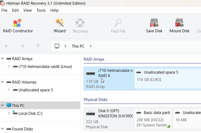Expand the Local Disk (C:) node
This screenshot has height=133, width=201.
[x=9, y=113]
